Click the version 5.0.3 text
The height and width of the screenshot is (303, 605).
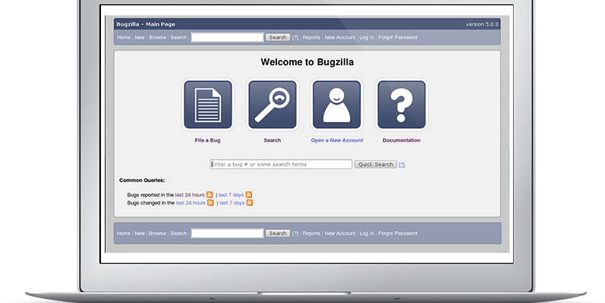tap(482, 24)
